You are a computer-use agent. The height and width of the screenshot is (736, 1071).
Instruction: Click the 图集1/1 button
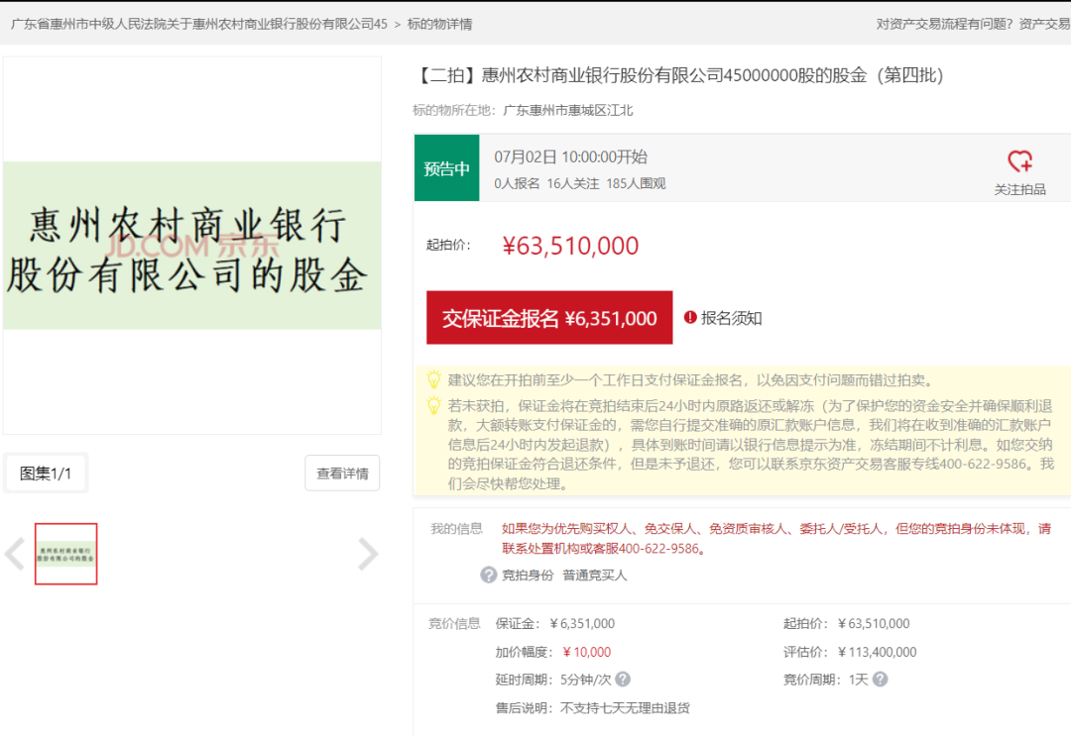pyautogui.click(x=46, y=473)
